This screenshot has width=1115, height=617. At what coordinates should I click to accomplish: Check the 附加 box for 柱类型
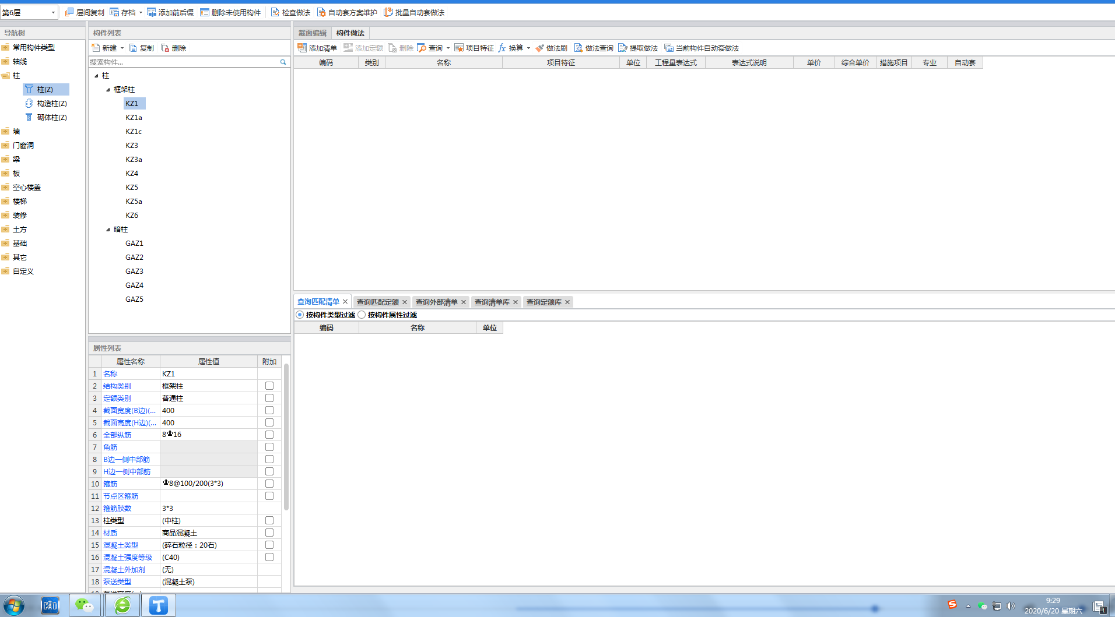(269, 520)
